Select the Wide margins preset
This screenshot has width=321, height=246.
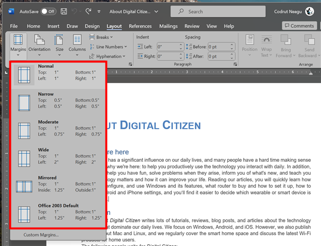click(x=58, y=158)
